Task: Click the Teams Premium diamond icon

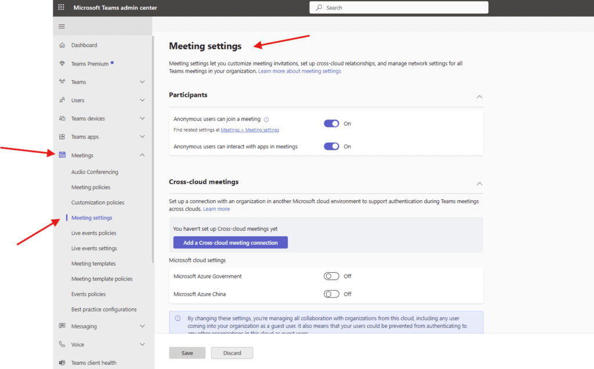Action: pos(62,64)
